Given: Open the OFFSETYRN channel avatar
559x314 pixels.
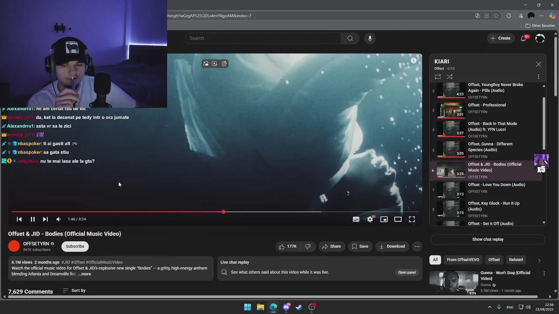Looking at the screenshot, I should pyautogui.click(x=14, y=246).
